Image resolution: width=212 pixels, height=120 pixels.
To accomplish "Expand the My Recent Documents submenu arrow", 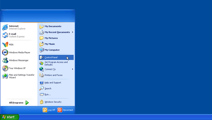I will click(73, 32).
